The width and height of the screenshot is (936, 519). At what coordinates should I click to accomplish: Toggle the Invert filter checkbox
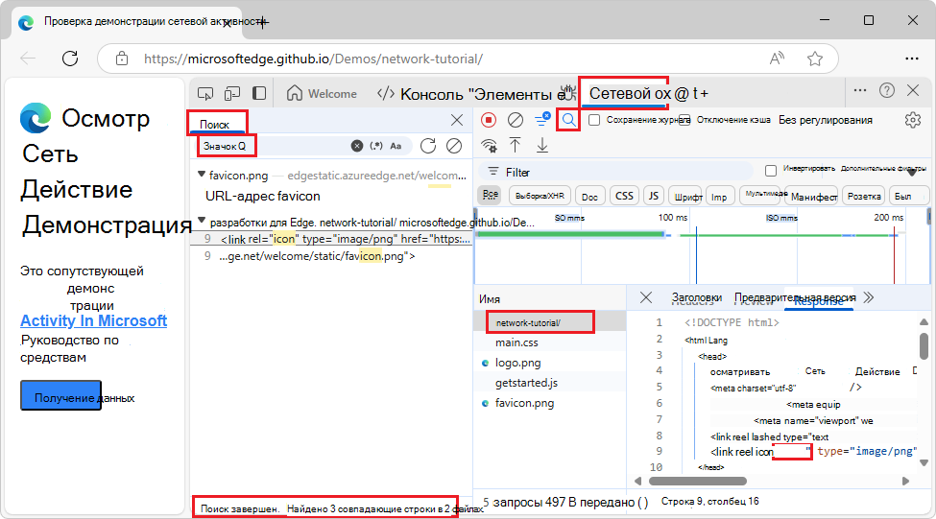pos(771,171)
